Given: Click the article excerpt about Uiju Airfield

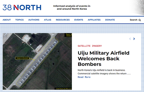Looking at the screenshot, I should 104,72.
